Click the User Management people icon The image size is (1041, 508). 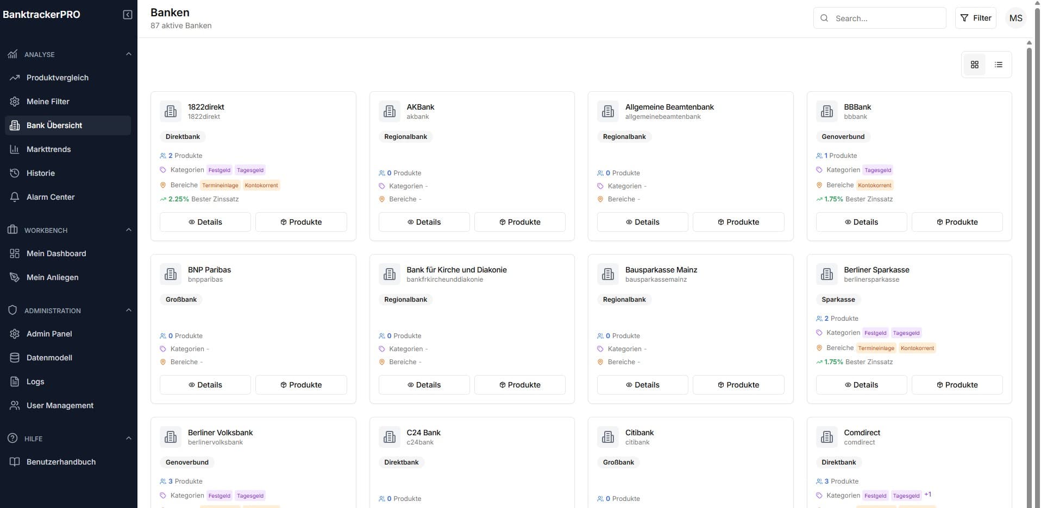click(x=15, y=405)
